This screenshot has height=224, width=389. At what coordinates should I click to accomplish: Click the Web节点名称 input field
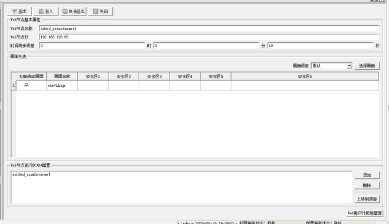209,29
